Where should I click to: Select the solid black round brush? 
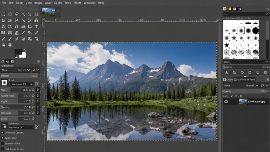pos(255,30)
